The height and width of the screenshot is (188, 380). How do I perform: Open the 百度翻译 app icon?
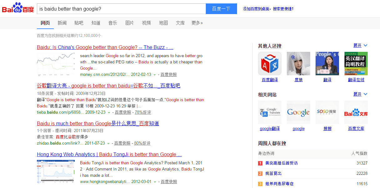(270, 64)
